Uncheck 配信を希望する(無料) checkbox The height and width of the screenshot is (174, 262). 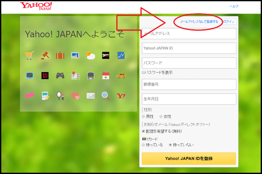click(x=143, y=131)
